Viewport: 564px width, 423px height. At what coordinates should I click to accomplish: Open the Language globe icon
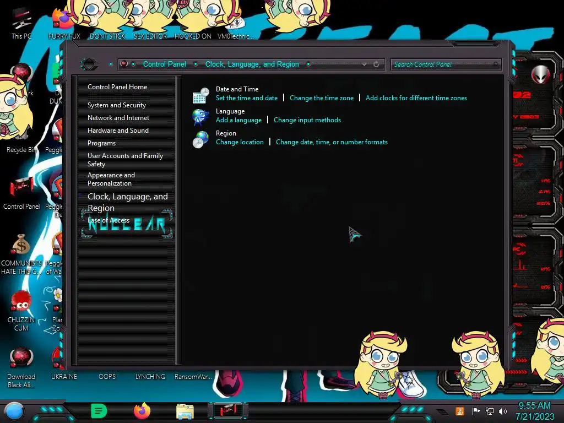tap(200, 117)
